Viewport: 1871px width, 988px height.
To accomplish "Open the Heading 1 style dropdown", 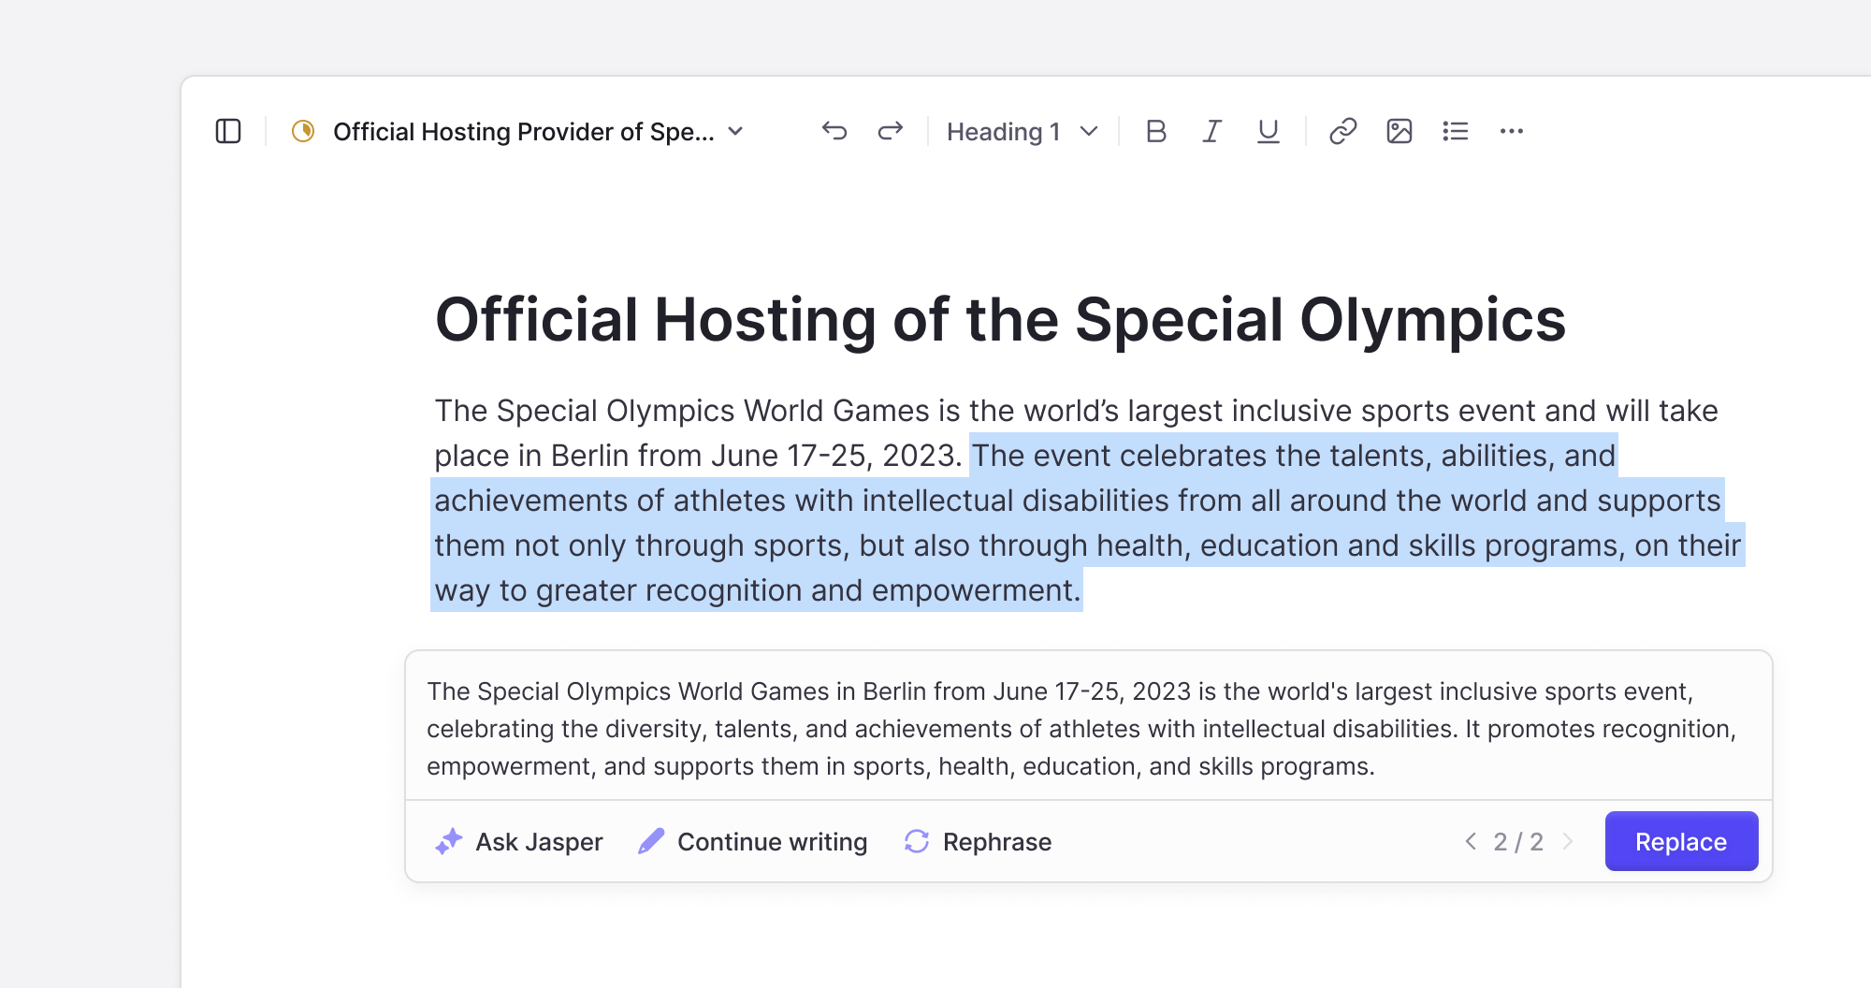I will click(x=1023, y=132).
